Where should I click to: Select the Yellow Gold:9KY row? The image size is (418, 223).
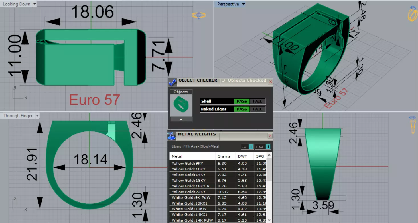[218, 163]
